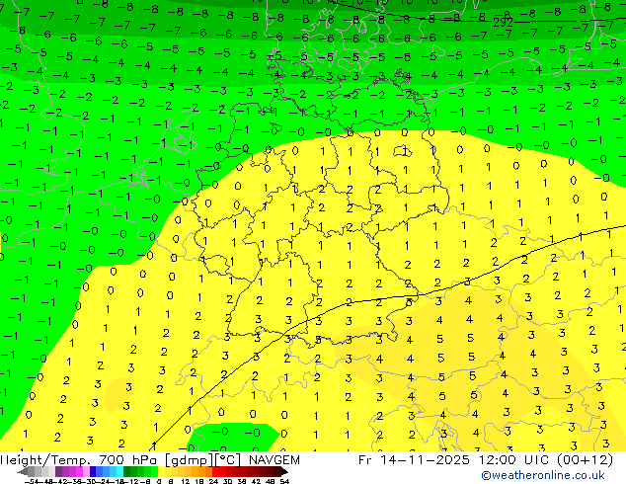Click the "12:00 UTC" time text
Viewport: 626px width, 484px height.
point(513,460)
